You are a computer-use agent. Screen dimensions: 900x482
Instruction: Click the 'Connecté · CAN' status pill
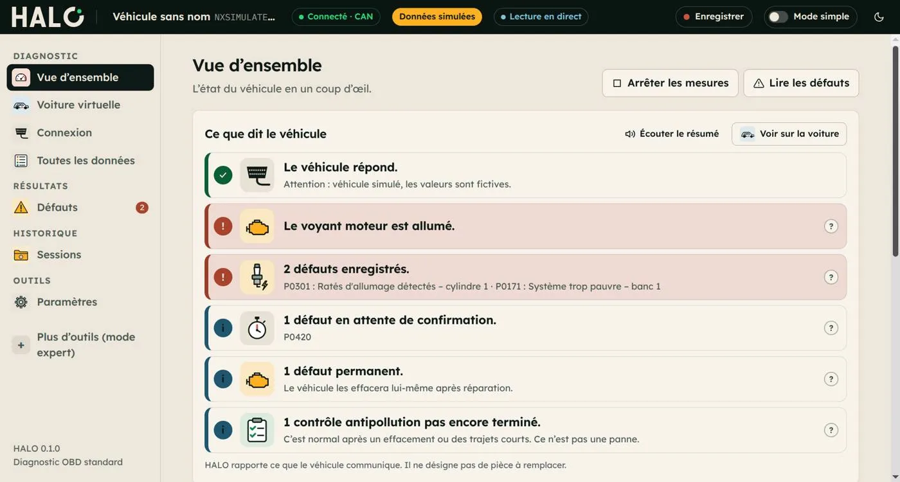pos(336,17)
